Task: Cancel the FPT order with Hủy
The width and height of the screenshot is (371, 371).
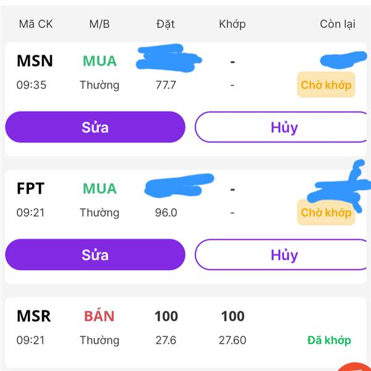Action: 284,255
